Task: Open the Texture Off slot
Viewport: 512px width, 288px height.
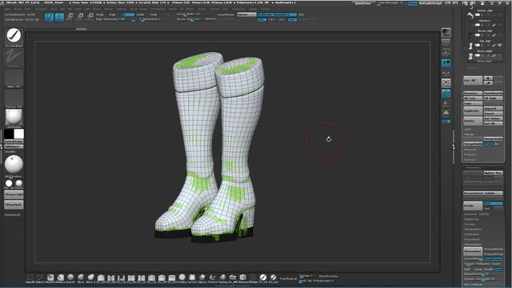Action: 14,98
